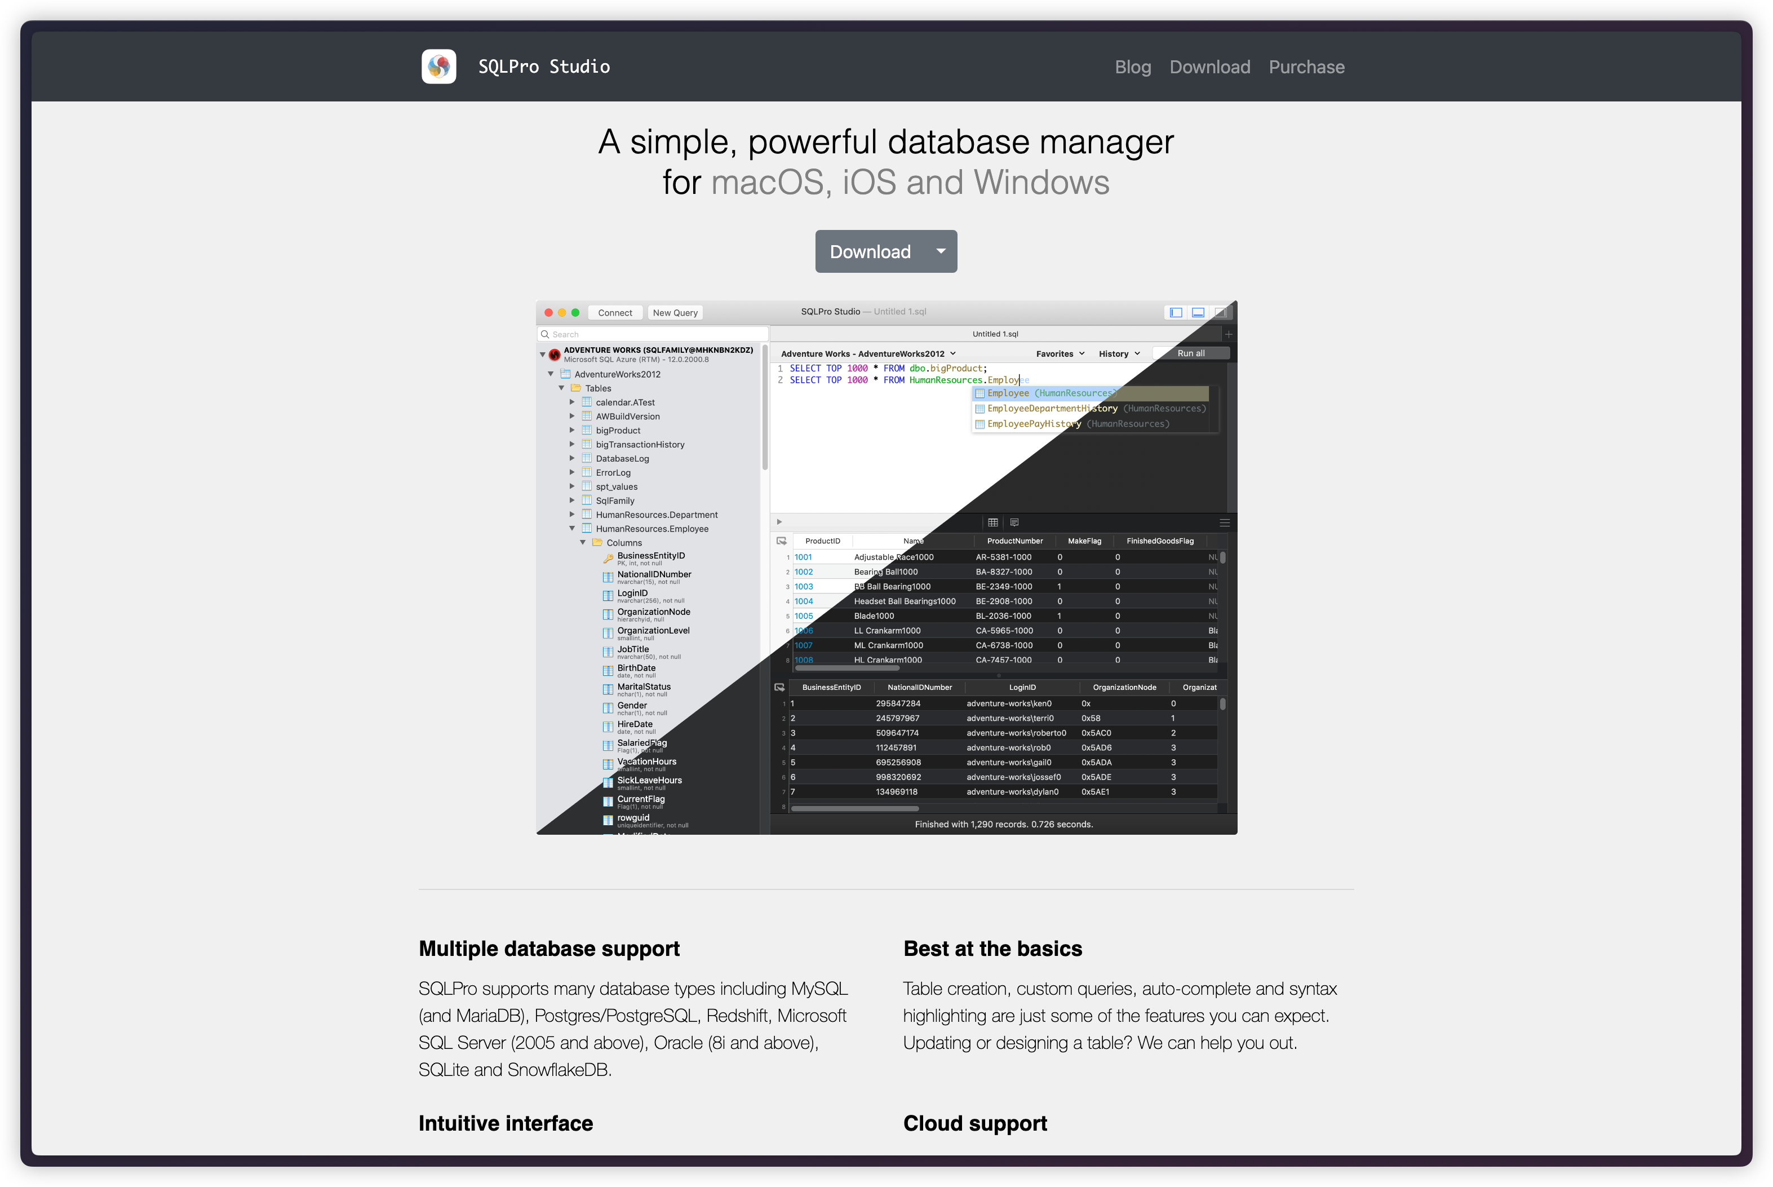Screen dimensions: 1773x1187
Task: Click the sidebar tree vertical scrollbar
Action: 764,408
